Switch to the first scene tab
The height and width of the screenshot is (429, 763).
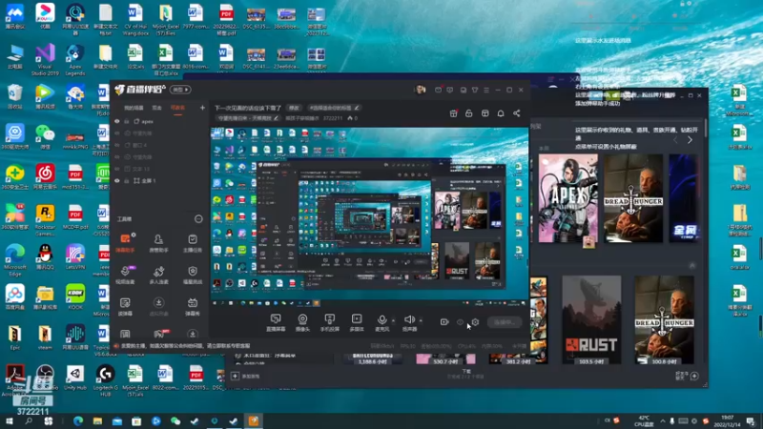click(134, 108)
